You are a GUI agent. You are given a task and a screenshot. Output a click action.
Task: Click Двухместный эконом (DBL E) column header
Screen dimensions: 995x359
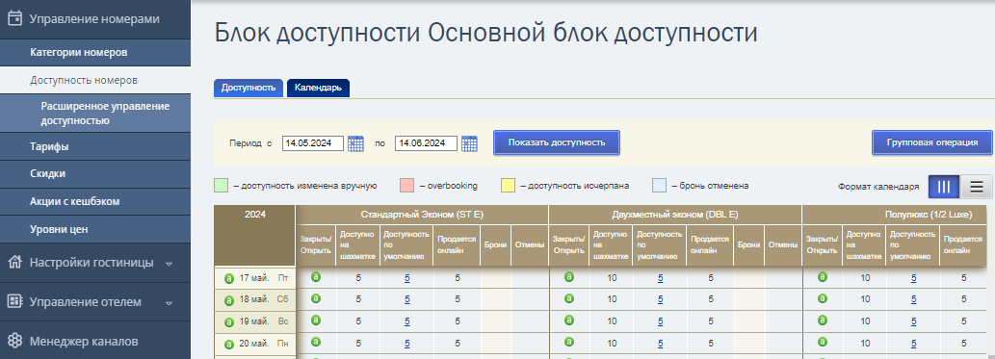click(675, 215)
